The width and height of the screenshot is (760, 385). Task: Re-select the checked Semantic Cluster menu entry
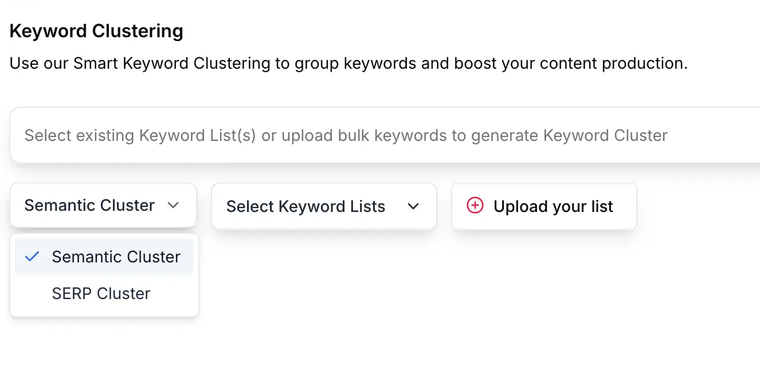115,257
